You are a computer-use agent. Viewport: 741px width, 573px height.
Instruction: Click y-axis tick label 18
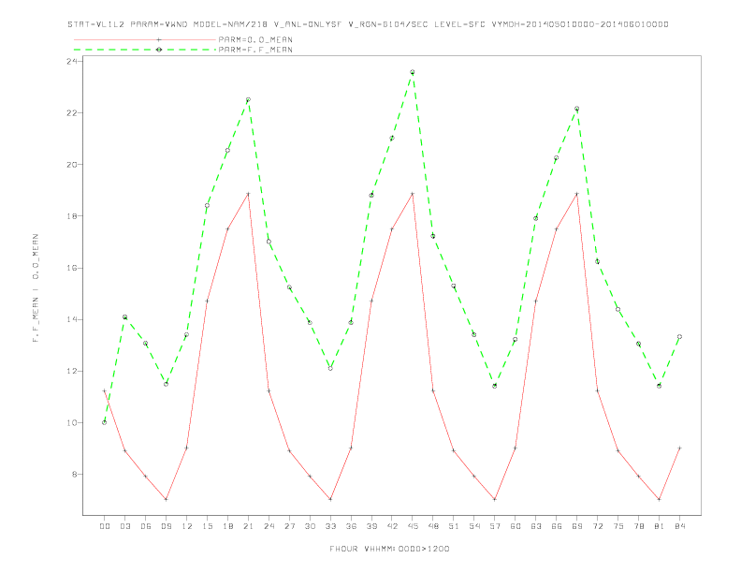[x=72, y=216]
